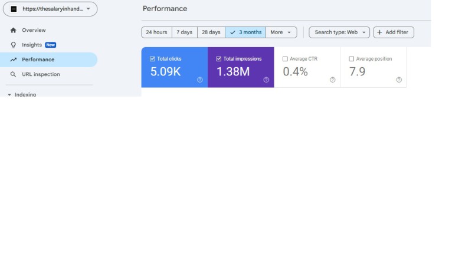472x265 pixels.
Task: Select the 24 hours date range
Action: point(156,32)
